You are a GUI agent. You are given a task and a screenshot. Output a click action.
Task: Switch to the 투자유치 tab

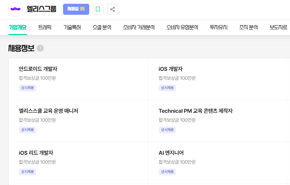[x=219, y=28]
